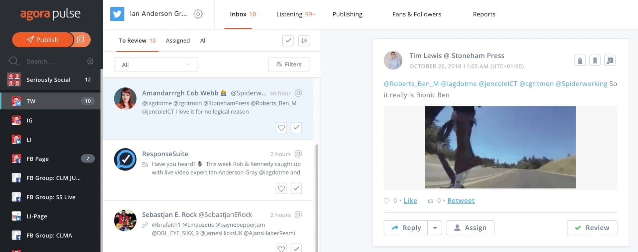Click the Retweet link
The height and width of the screenshot is (252, 638).
(x=461, y=201)
